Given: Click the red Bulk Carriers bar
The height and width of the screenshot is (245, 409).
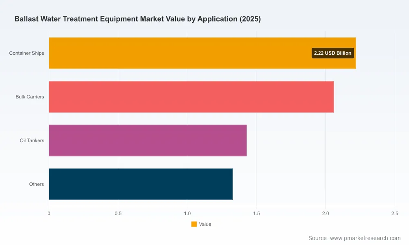Looking at the screenshot, I should point(191,97).
